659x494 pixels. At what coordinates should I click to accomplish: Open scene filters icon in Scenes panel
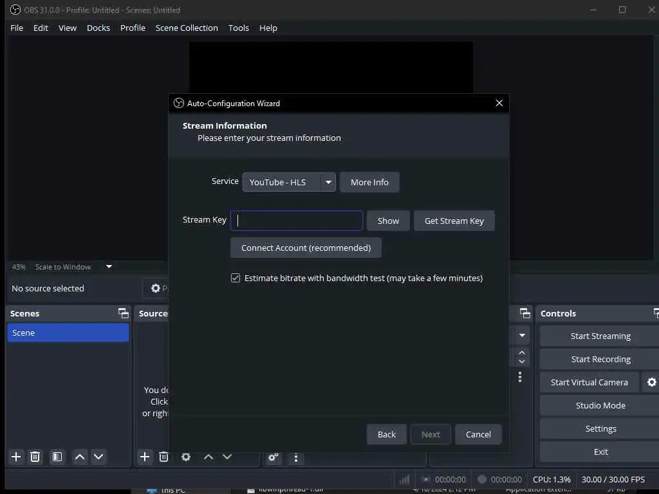point(57,457)
